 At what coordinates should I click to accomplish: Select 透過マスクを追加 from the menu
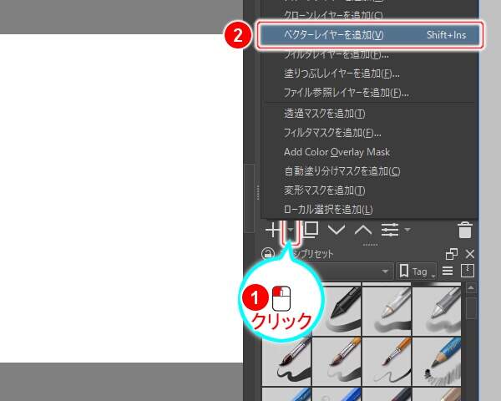coord(369,114)
